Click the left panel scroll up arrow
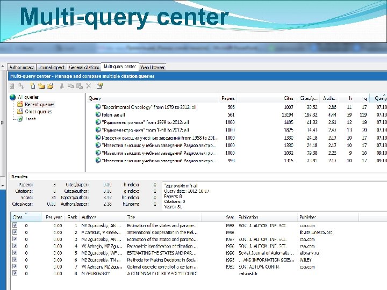This screenshot has height=290, width=387. (x=3, y=67)
